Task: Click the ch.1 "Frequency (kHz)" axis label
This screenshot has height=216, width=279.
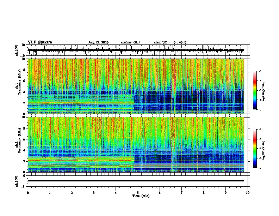Action: tap(19, 82)
